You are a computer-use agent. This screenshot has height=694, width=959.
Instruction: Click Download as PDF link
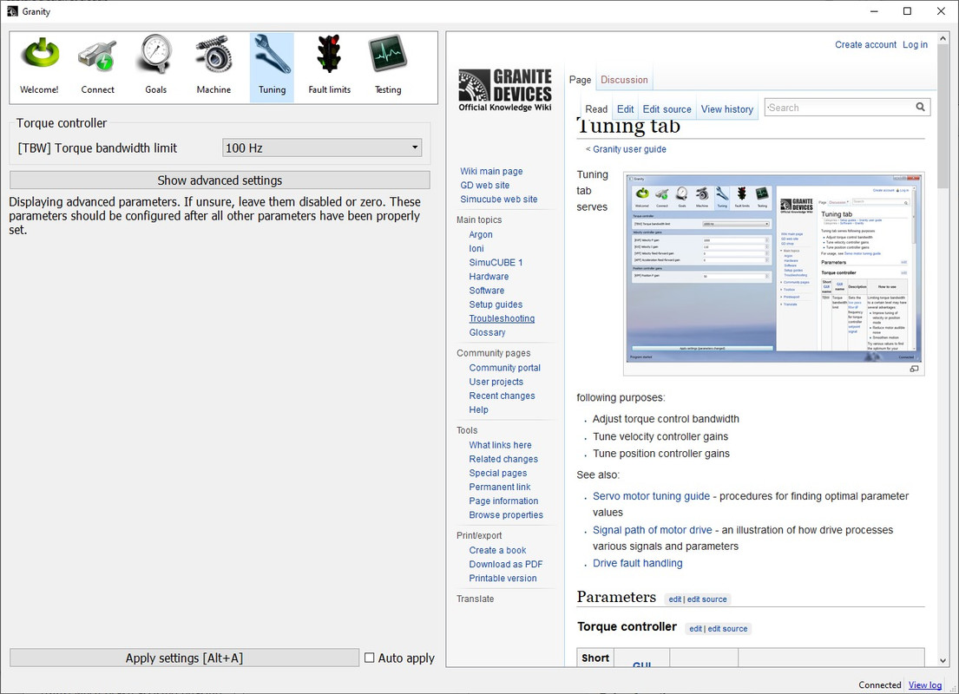pyautogui.click(x=506, y=565)
